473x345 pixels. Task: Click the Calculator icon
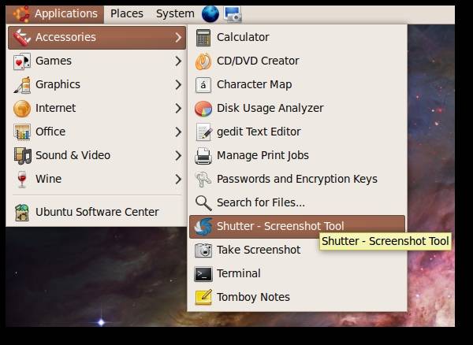tap(203, 38)
